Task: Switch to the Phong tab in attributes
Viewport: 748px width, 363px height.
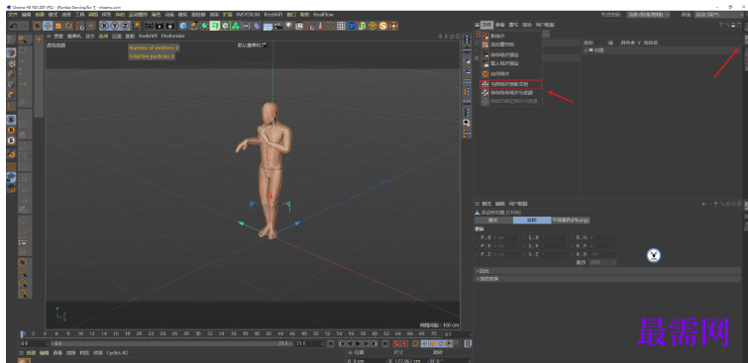Action: (571, 221)
